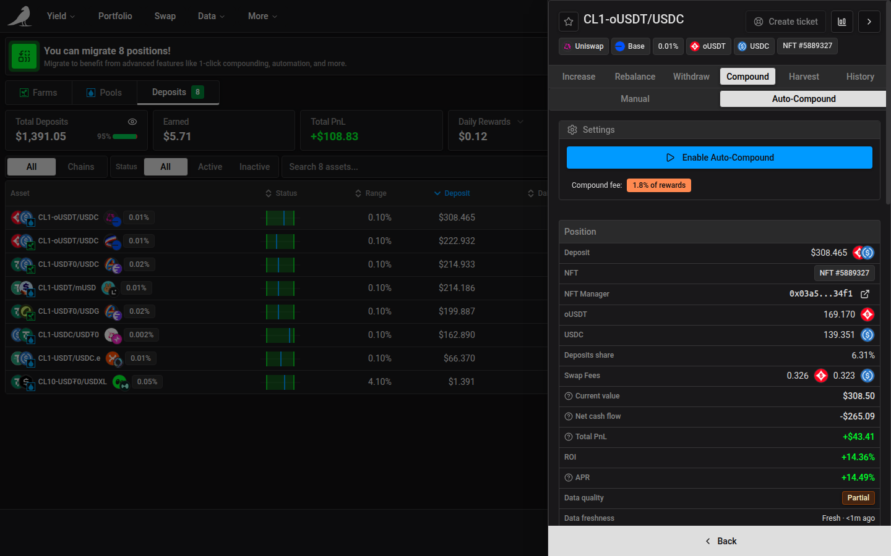
Task: Switch to Withdraw tab
Action: coord(691,77)
